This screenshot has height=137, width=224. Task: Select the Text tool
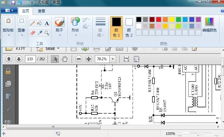(47, 23)
